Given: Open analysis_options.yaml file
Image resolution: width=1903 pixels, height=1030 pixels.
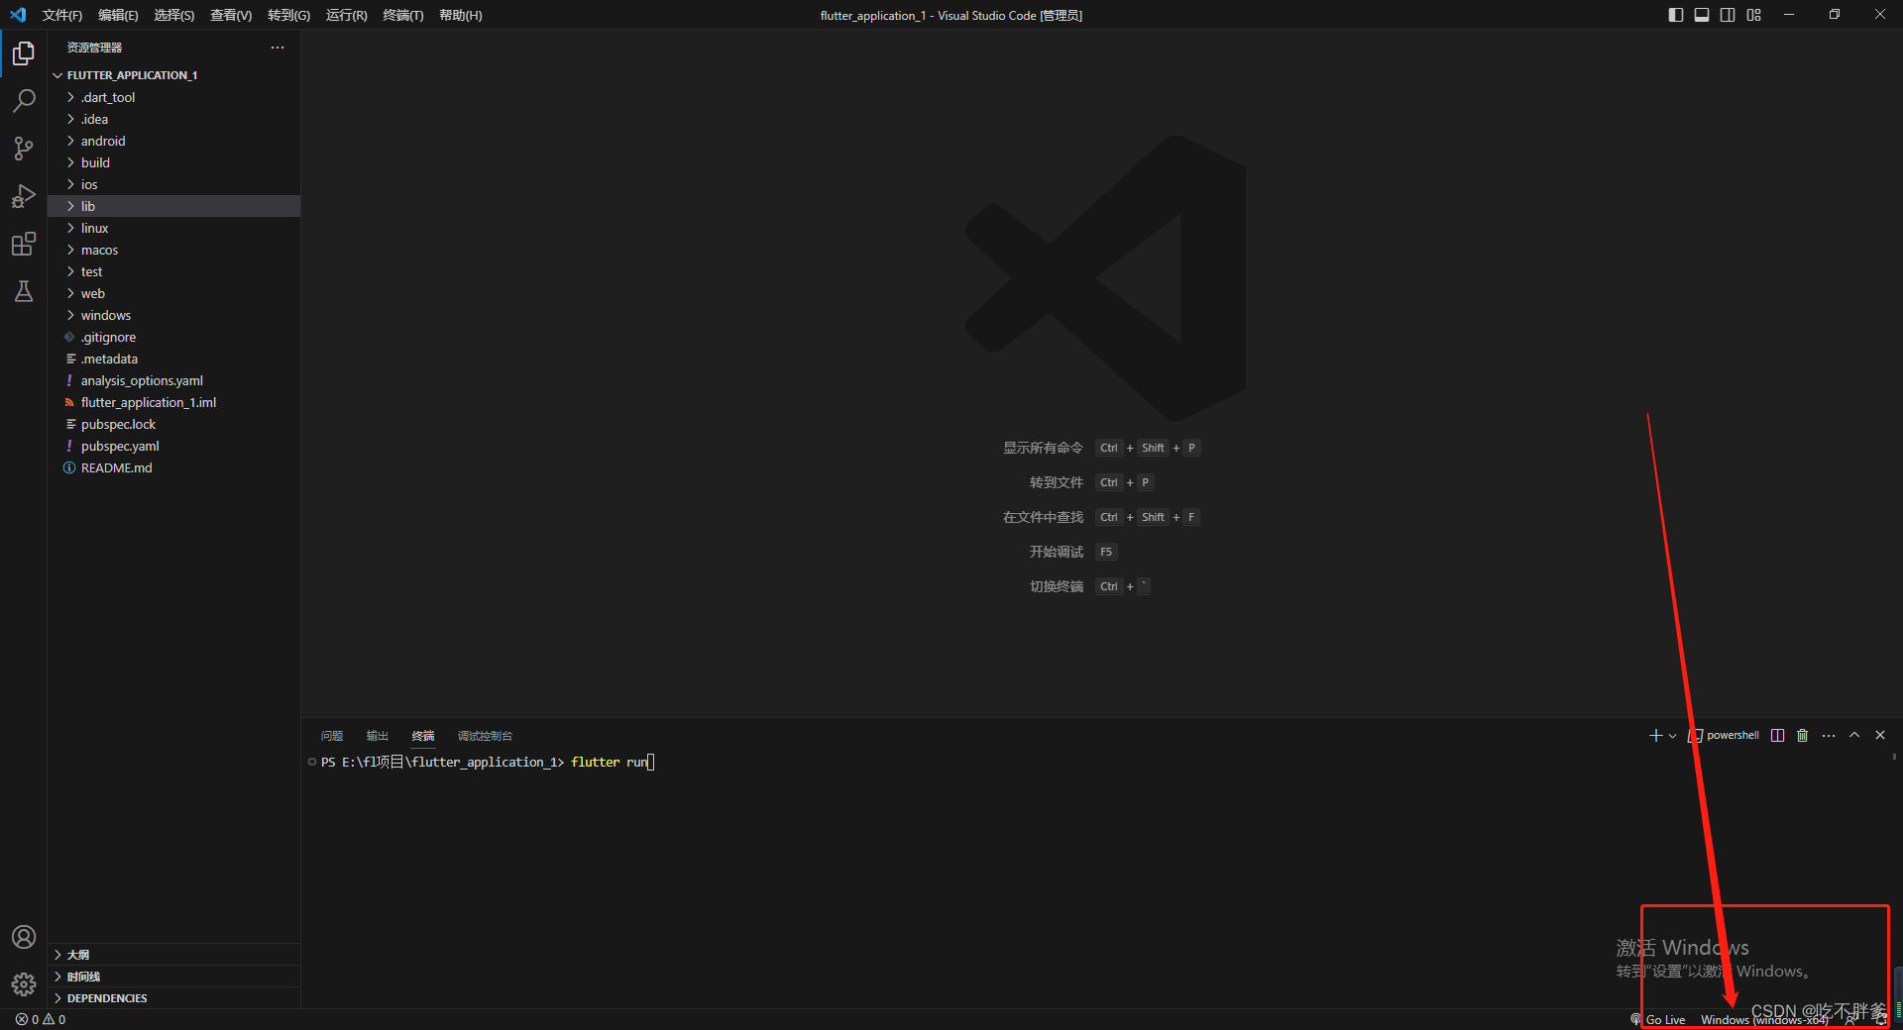Looking at the screenshot, I should 173,380.
